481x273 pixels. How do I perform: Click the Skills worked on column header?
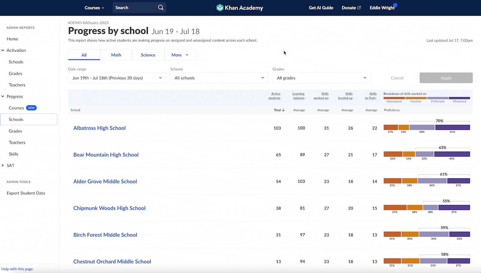point(321,96)
